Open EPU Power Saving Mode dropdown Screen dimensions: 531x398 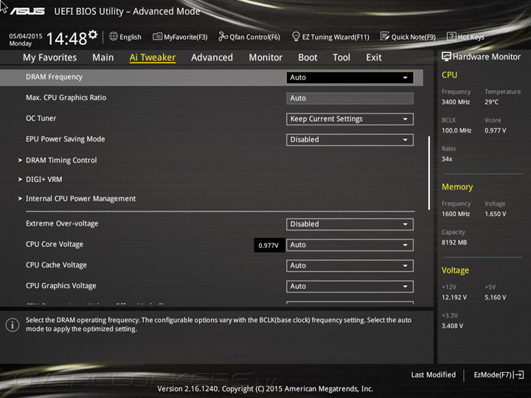(350, 140)
